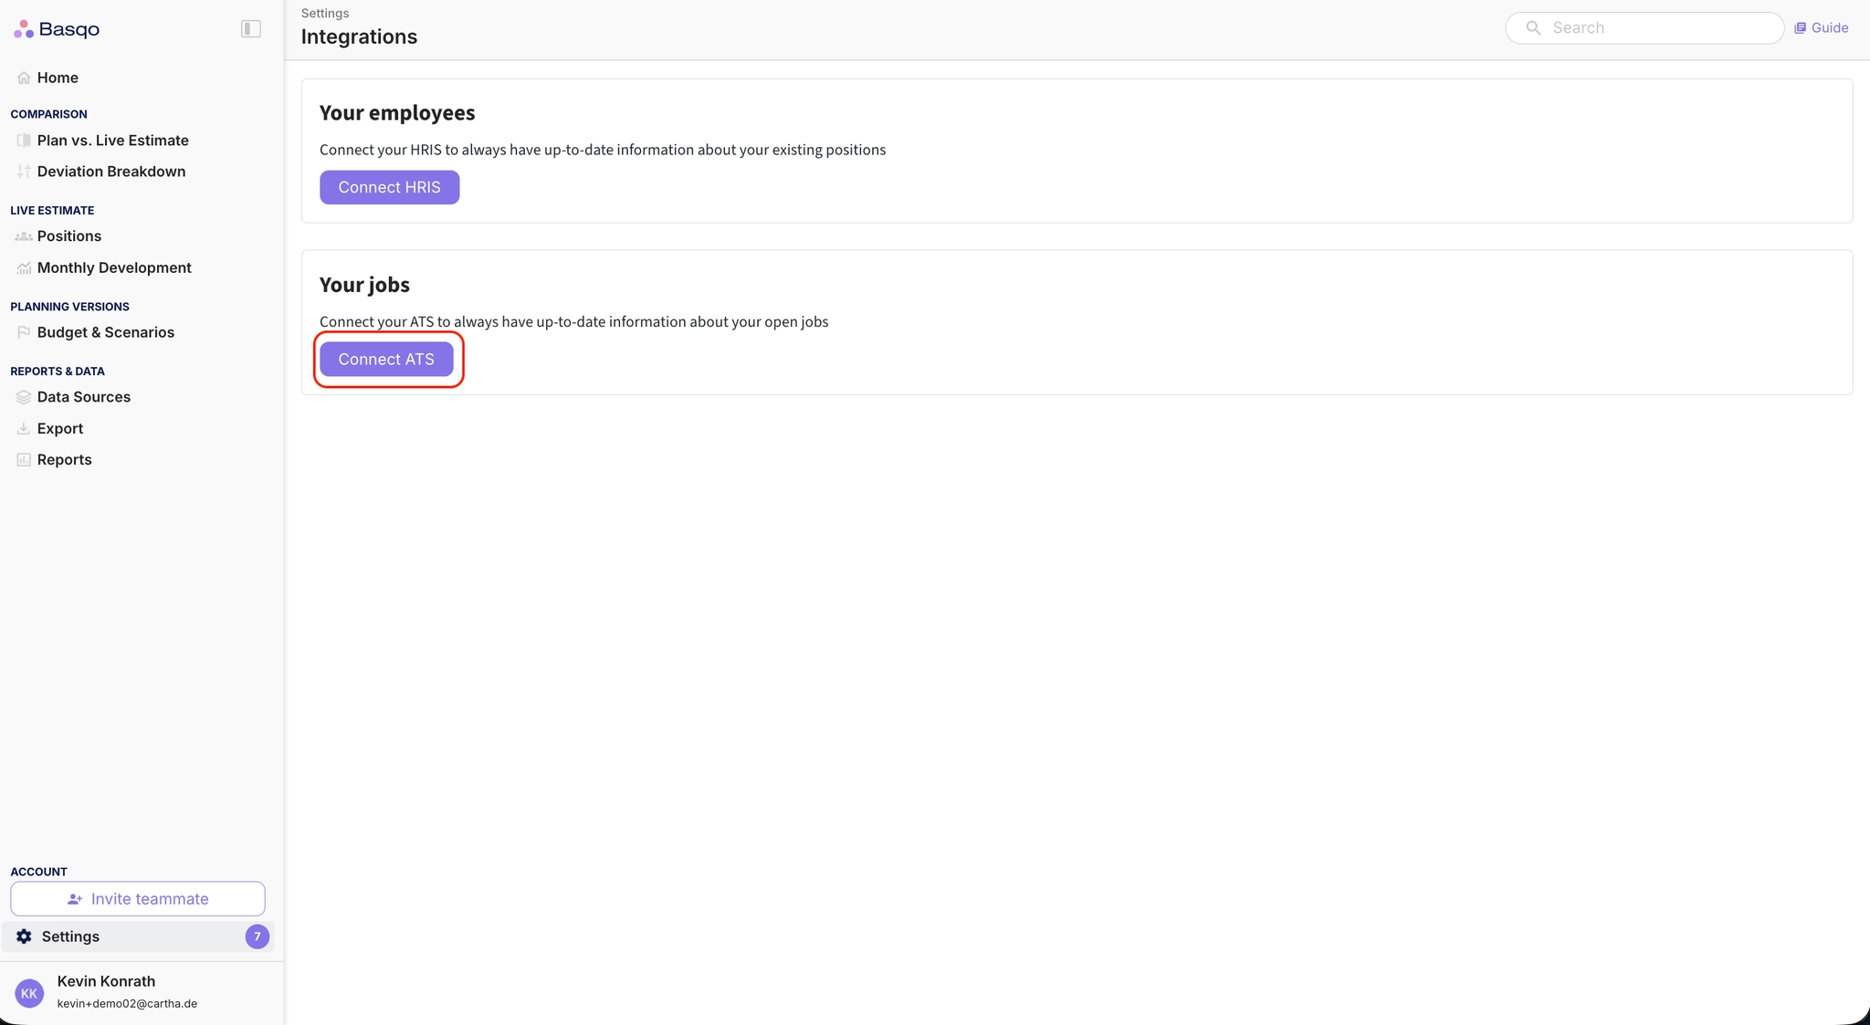
Task: Click the Connect HRIS button
Action: (x=390, y=187)
